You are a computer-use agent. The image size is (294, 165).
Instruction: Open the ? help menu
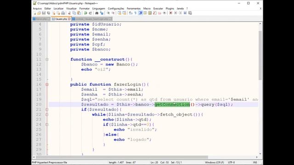tap(187, 9)
